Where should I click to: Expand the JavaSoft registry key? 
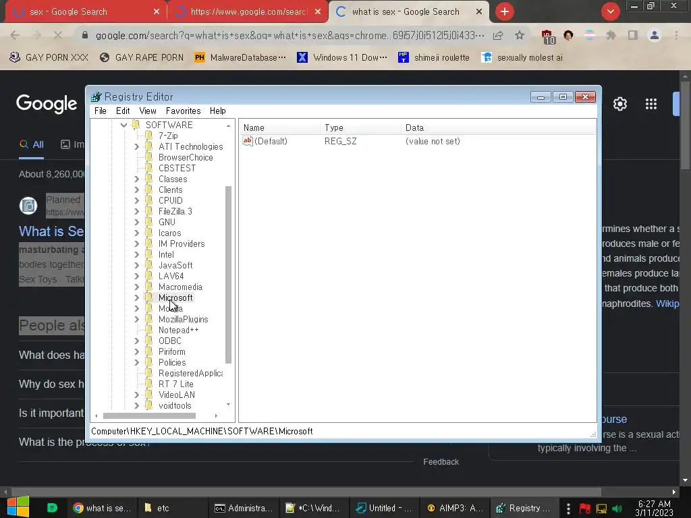[x=136, y=266]
